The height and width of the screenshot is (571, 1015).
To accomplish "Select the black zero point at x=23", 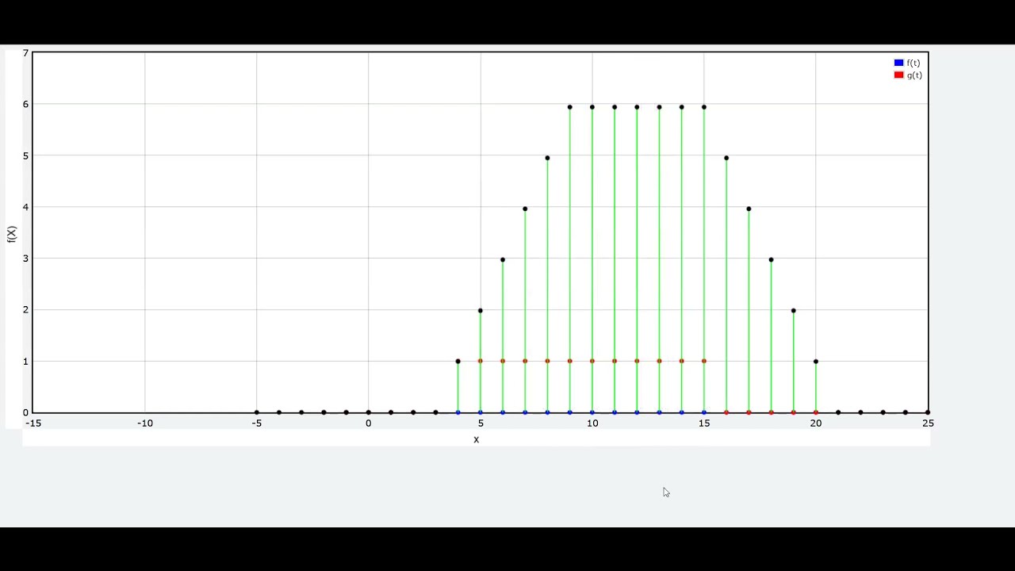I will pos(883,412).
